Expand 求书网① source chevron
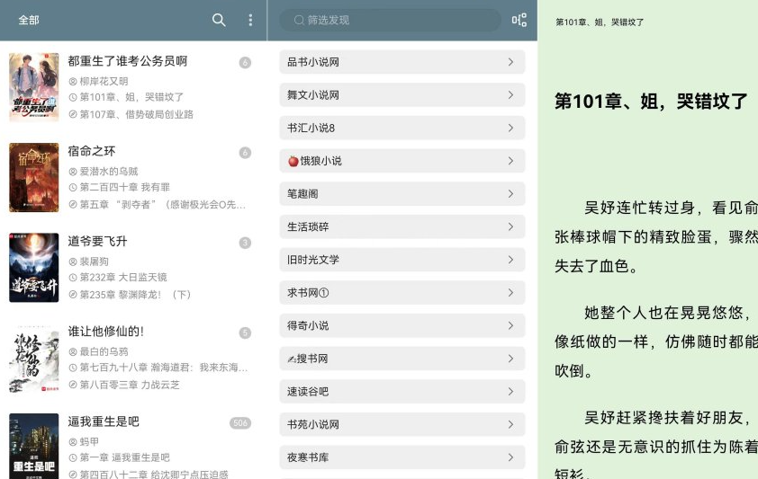 coord(510,293)
